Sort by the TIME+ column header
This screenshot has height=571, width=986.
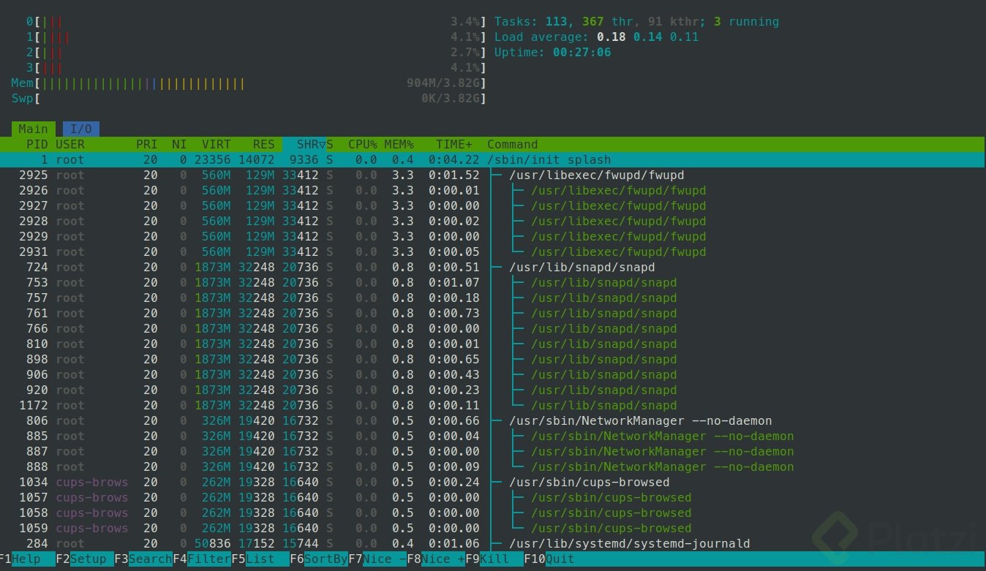pyautogui.click(x=454, y=145)
